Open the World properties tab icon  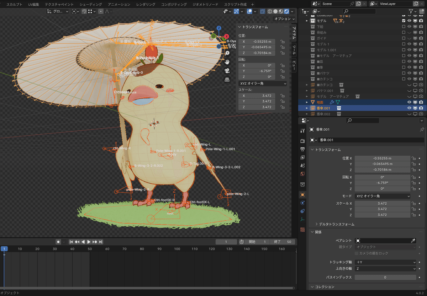click(302, 174)
